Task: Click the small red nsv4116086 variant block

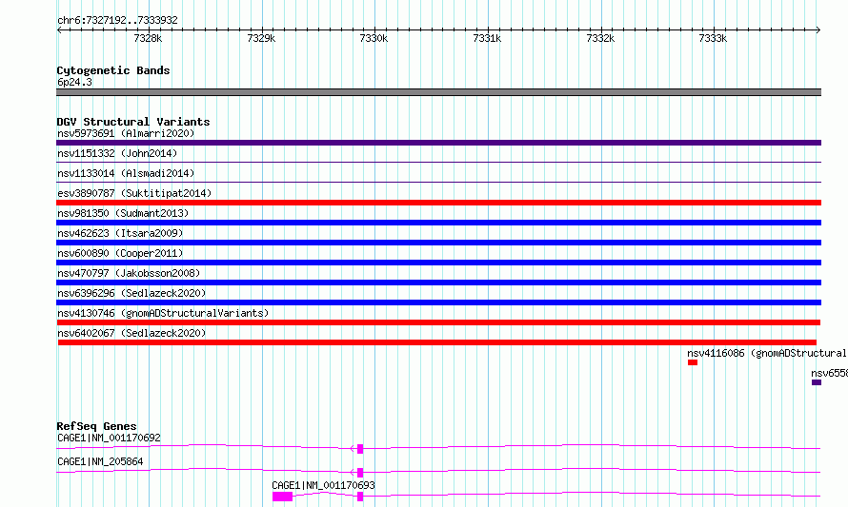Action: tap(693, 362)
